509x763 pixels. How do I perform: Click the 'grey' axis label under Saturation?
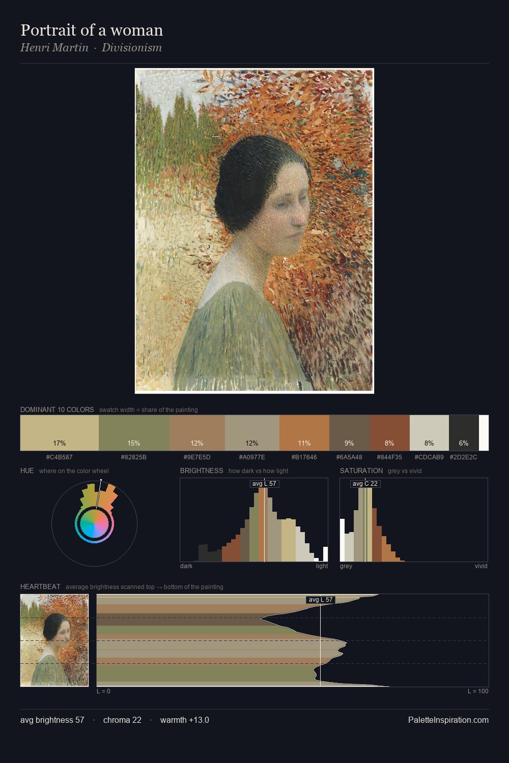[346, 566]
